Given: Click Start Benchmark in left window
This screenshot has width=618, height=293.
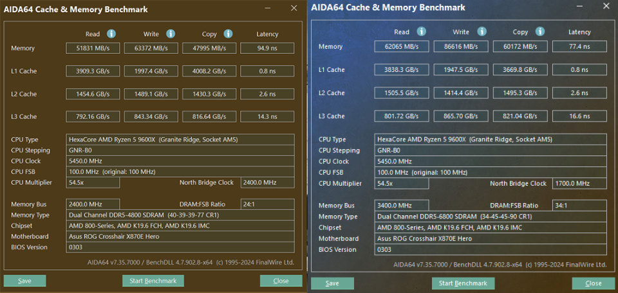Looking at the screenshot, I should tap(153, 281).
